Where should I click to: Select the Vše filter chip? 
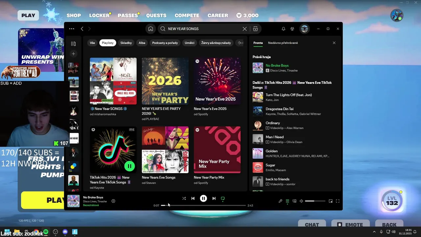(x=92, y=43)
